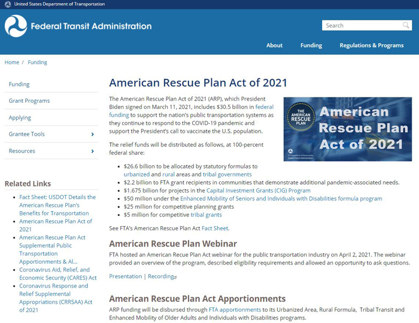Open Fact Sheet: USDOT Details related link

[x=57, y=205]
